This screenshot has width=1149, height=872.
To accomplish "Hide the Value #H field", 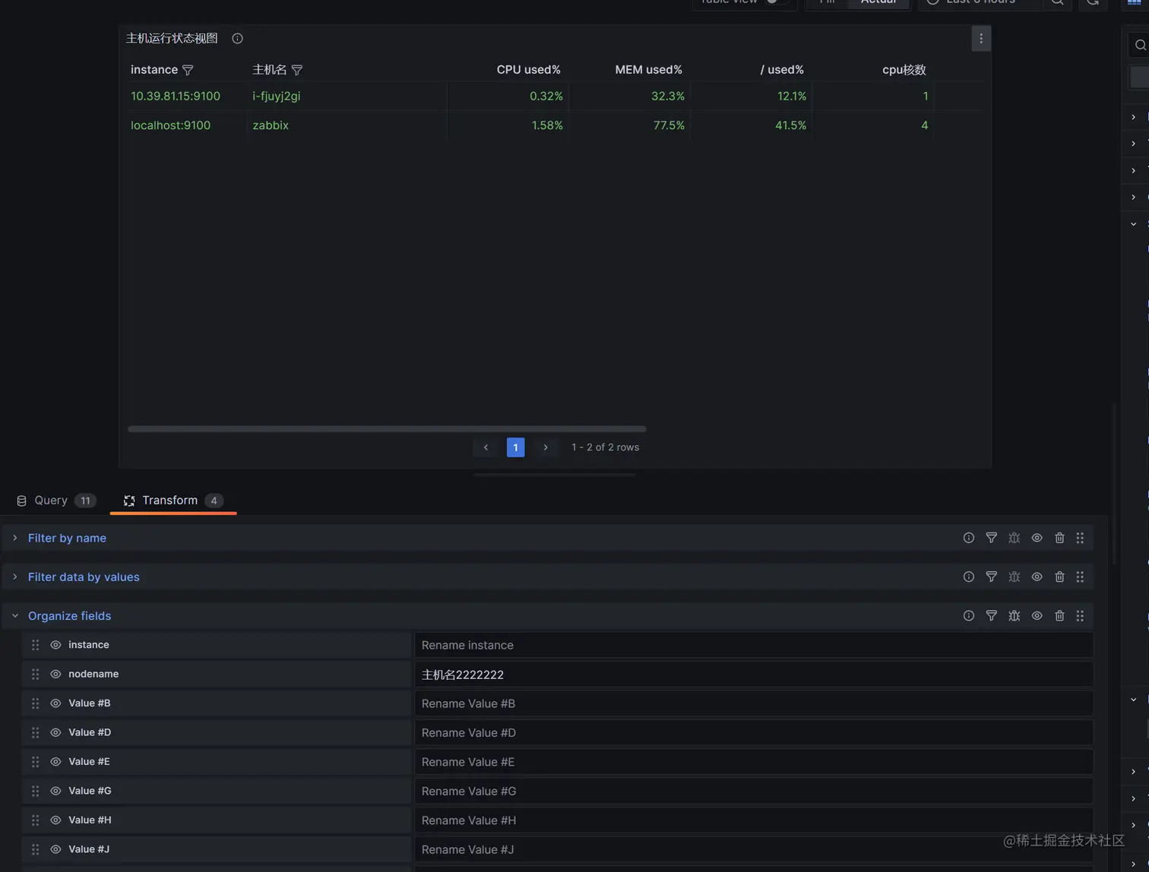I will 55,820.
